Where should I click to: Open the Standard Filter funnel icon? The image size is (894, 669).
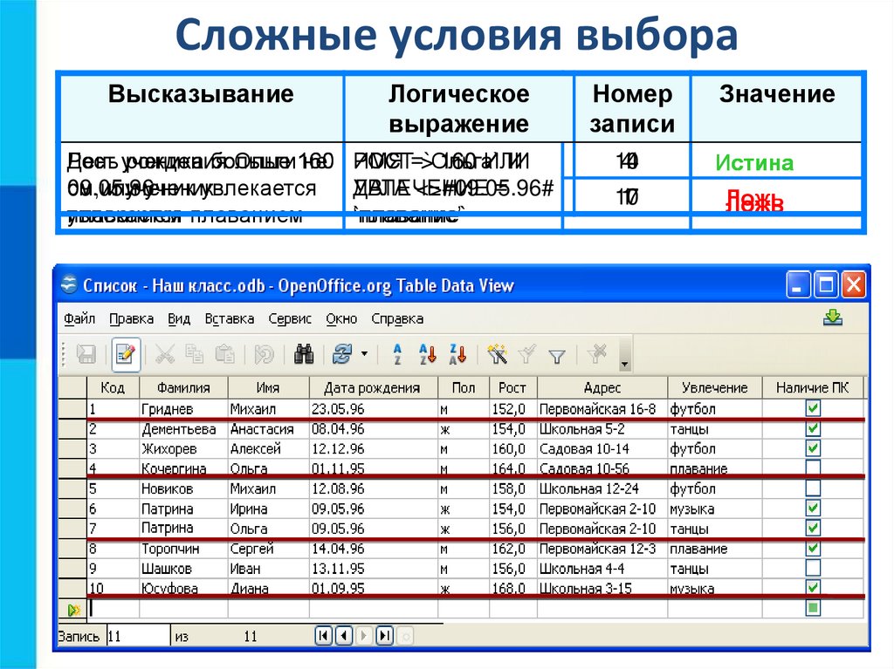pos(556,355)
